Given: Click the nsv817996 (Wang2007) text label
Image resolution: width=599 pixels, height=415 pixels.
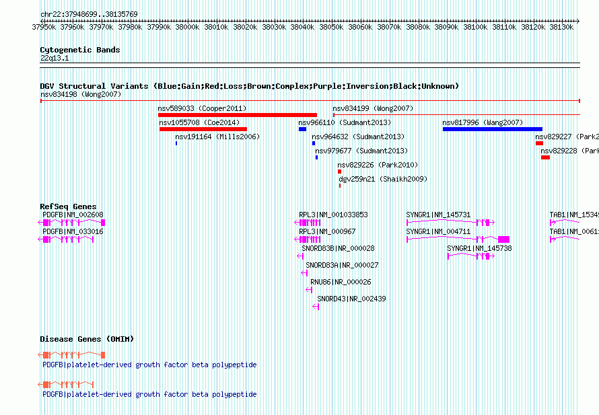Looking at the screenshot, I should [x=483, y=122].
